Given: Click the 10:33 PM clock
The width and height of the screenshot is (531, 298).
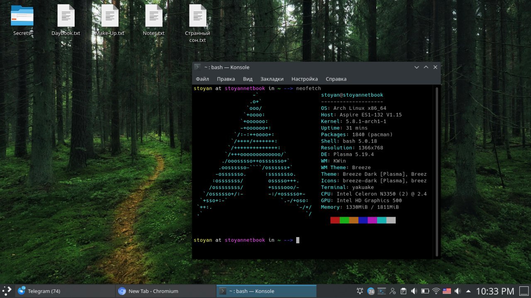Looking at the screenshot, I should pyautogui.click(x=495, y=291).
